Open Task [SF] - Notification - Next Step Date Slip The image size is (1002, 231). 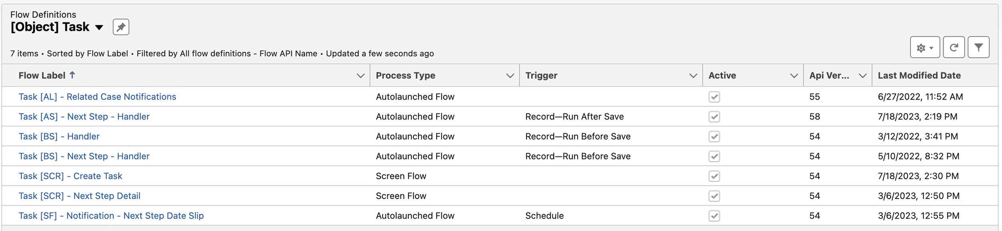[x=111, y=216]
